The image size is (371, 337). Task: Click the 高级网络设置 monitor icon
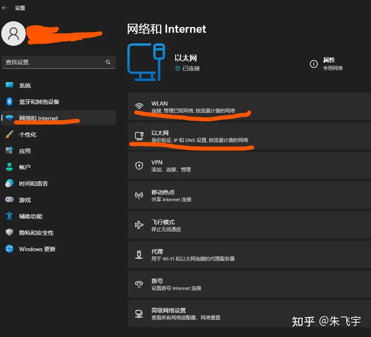(139, 313)
